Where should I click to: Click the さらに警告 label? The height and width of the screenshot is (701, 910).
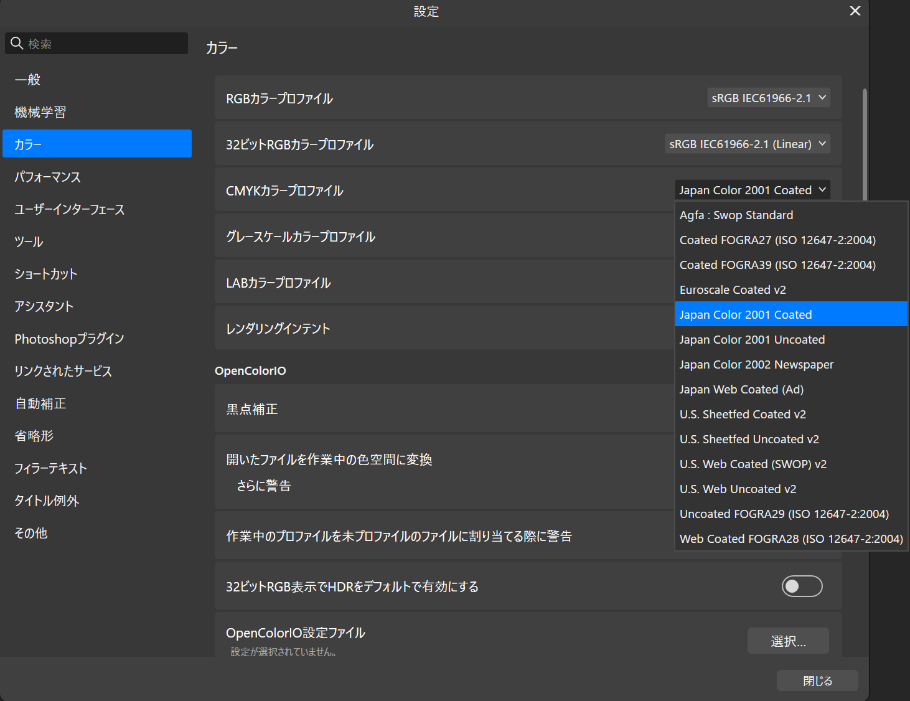pyautogui.click(x=264, y=486)
